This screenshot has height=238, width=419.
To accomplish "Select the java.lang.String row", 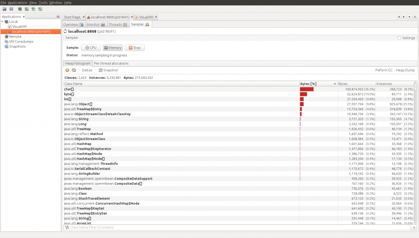I will [x=239, y=119].
